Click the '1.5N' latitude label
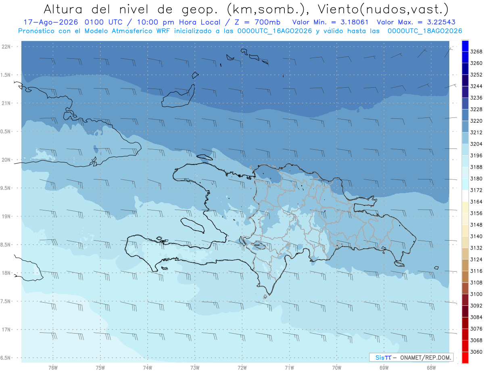 pos(5,75)
